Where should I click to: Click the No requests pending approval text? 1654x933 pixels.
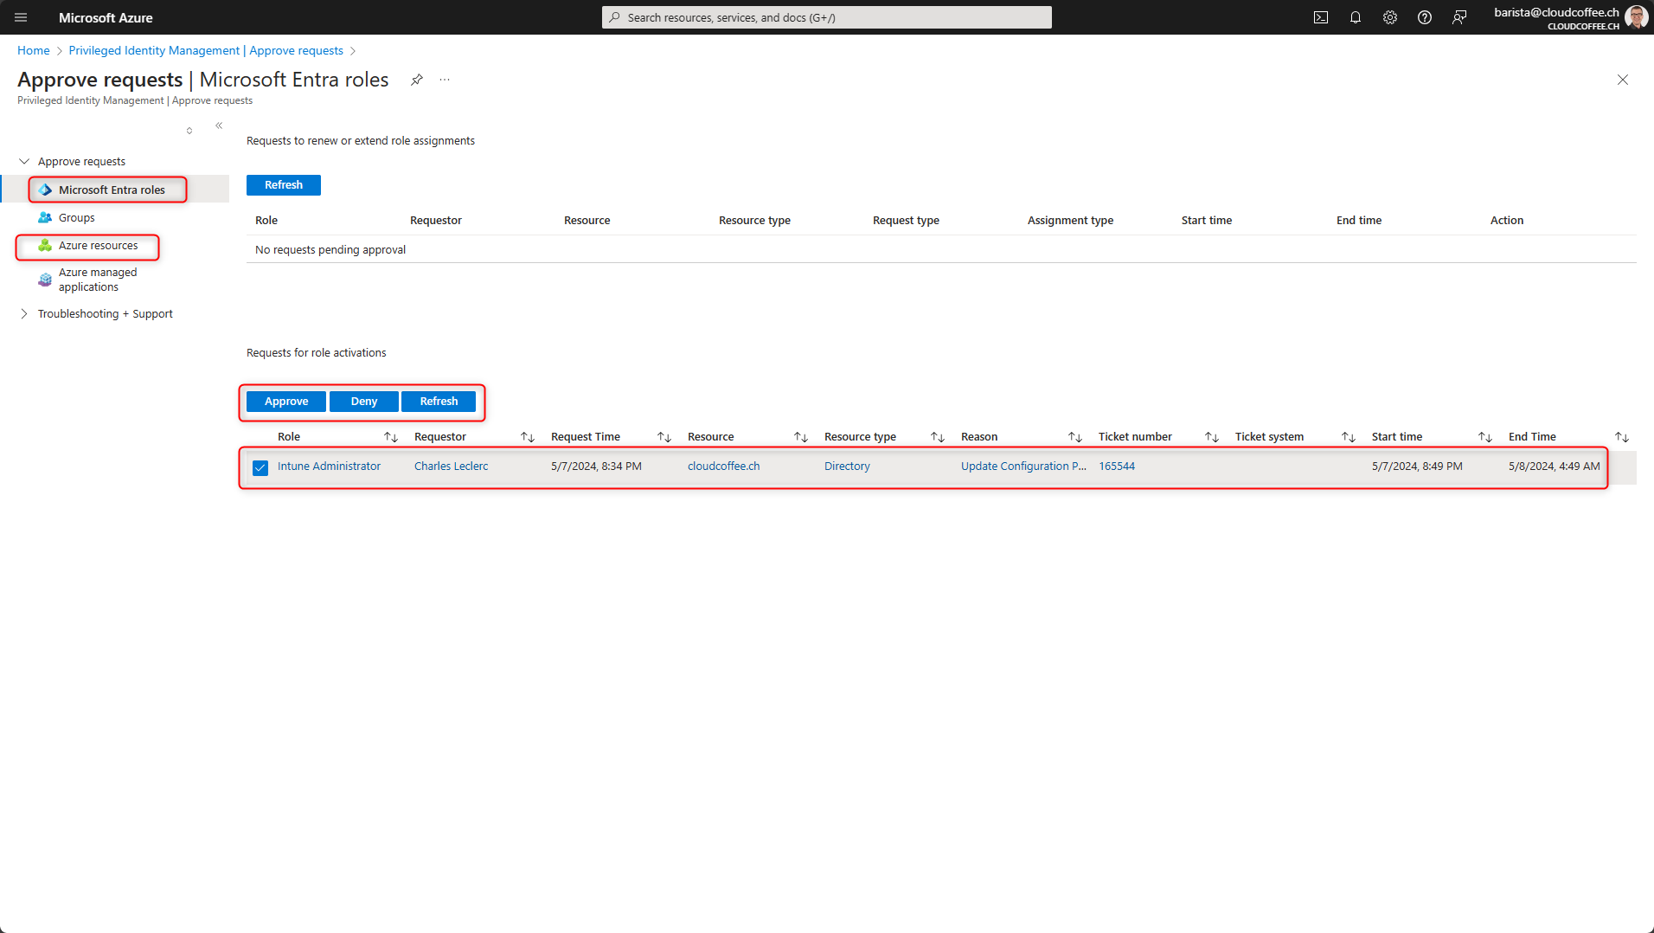pos(330,249)
